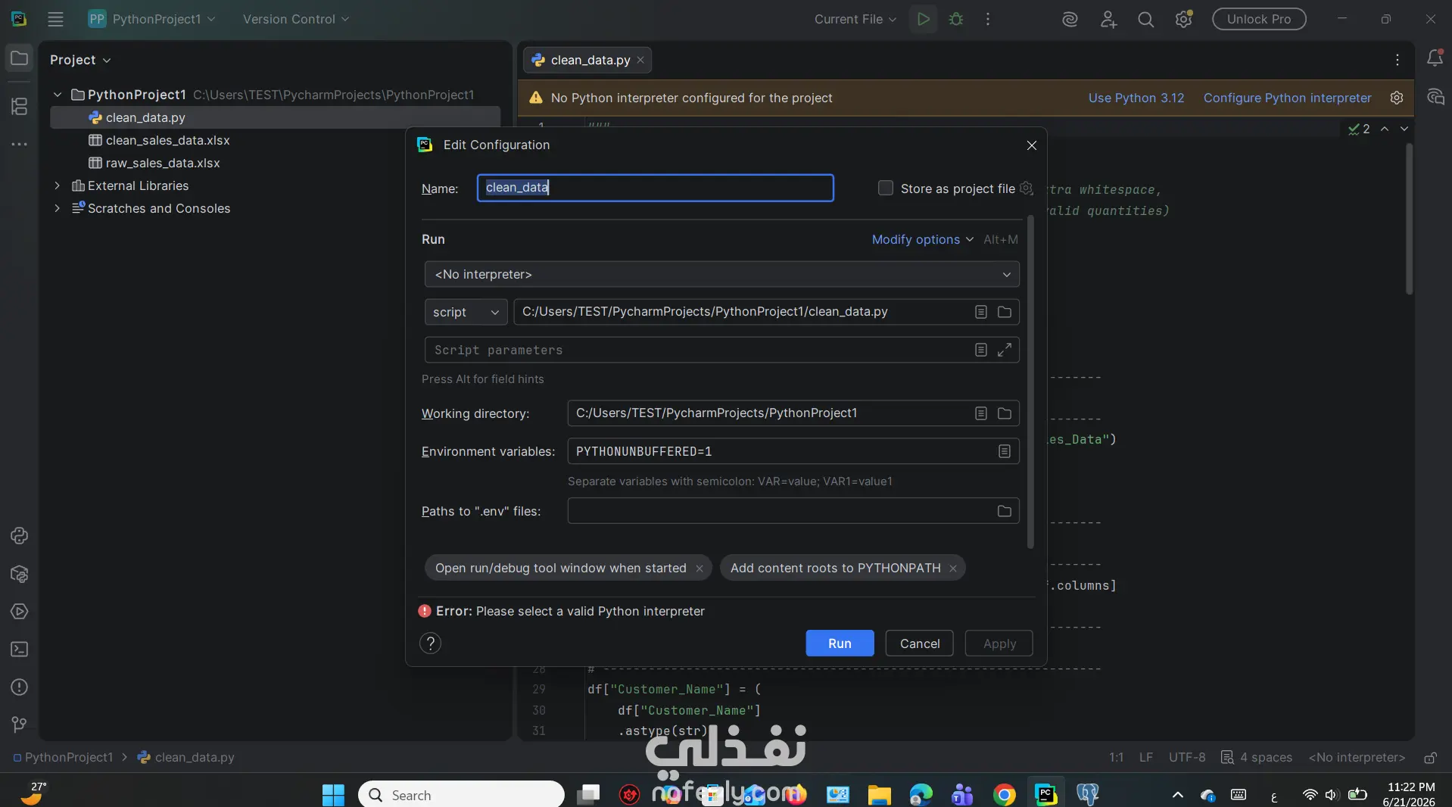
Task: Cancel the Edit Configuration dialog
Action: pyautogui.click(x=920, y=643)
